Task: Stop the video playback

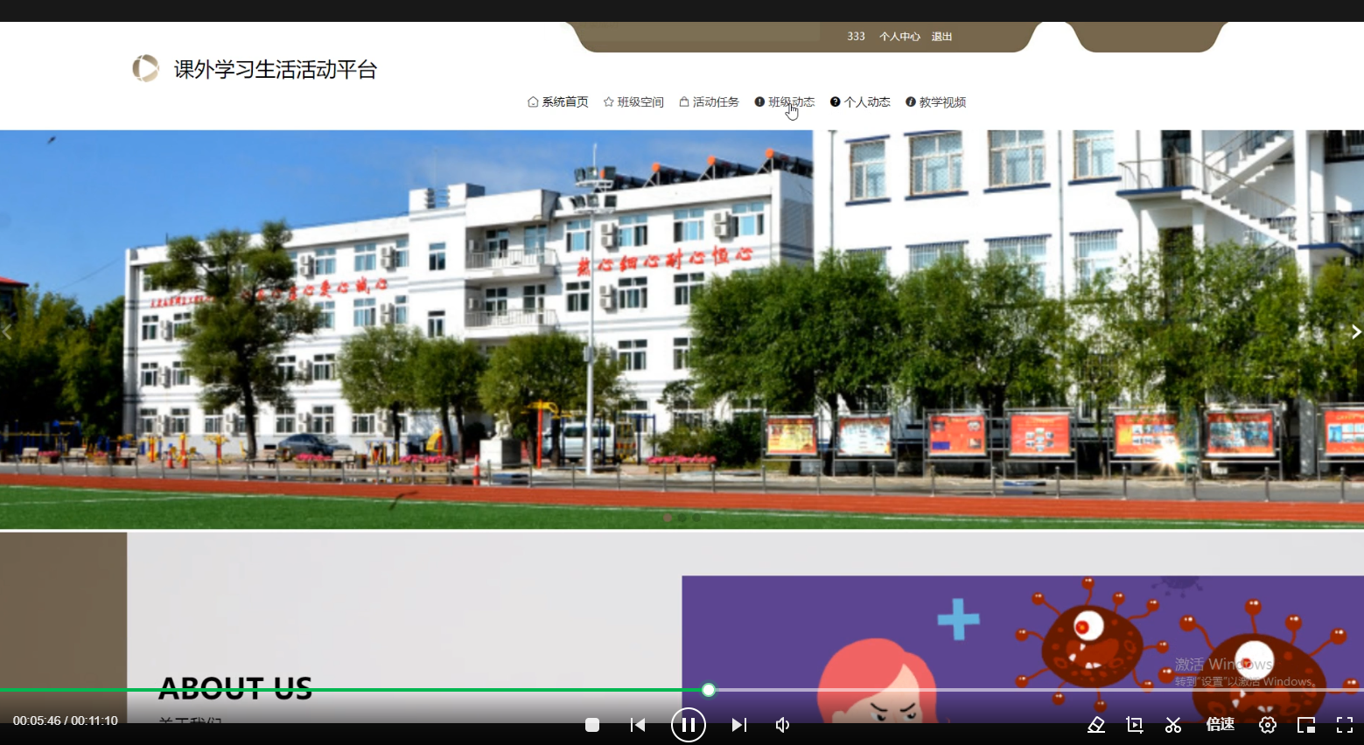Action: [x=592, y=725]
